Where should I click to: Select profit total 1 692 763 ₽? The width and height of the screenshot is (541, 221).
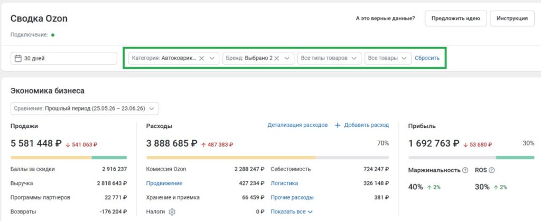pos(434,143)
